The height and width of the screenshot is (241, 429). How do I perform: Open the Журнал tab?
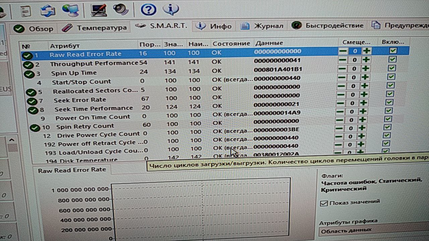click(x=262, y=26)
